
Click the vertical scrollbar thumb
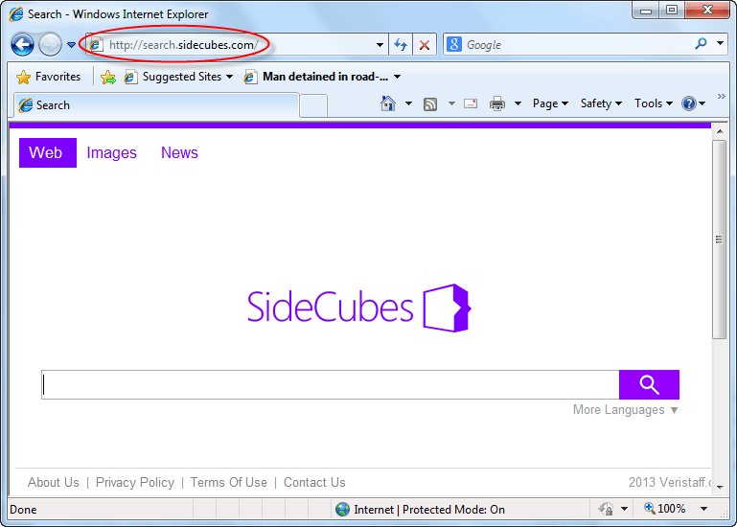[x=720, y=240]
